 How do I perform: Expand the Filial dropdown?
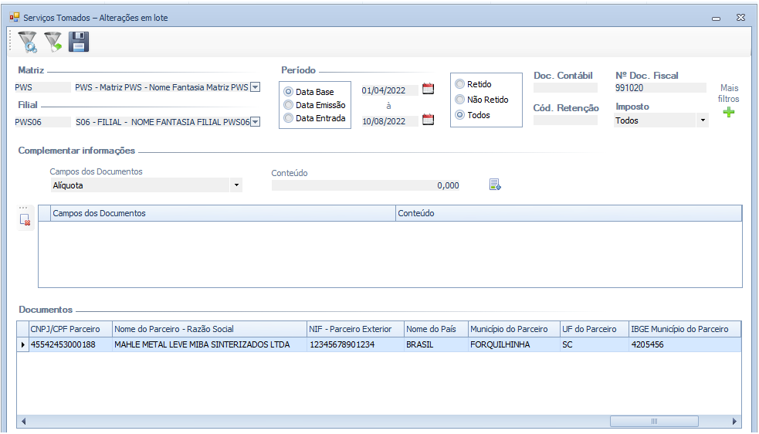click(x=256, y=121)
